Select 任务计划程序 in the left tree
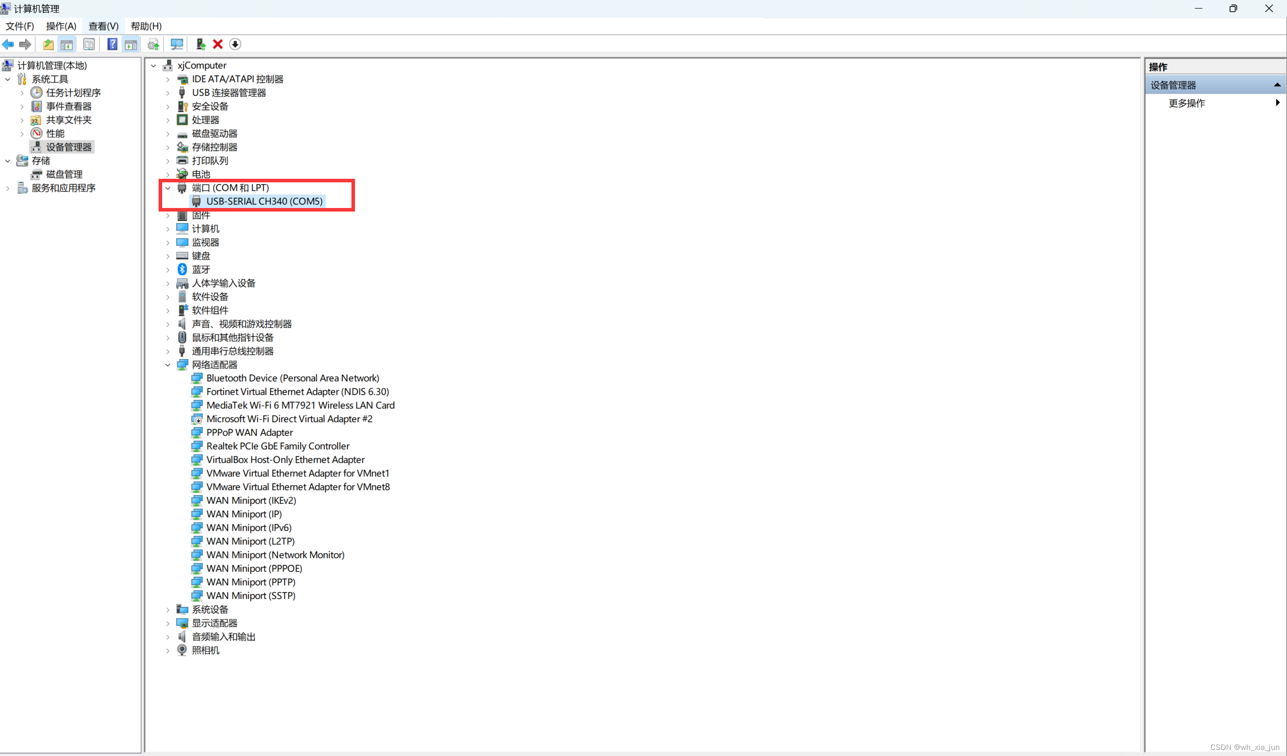 (74, 93)
